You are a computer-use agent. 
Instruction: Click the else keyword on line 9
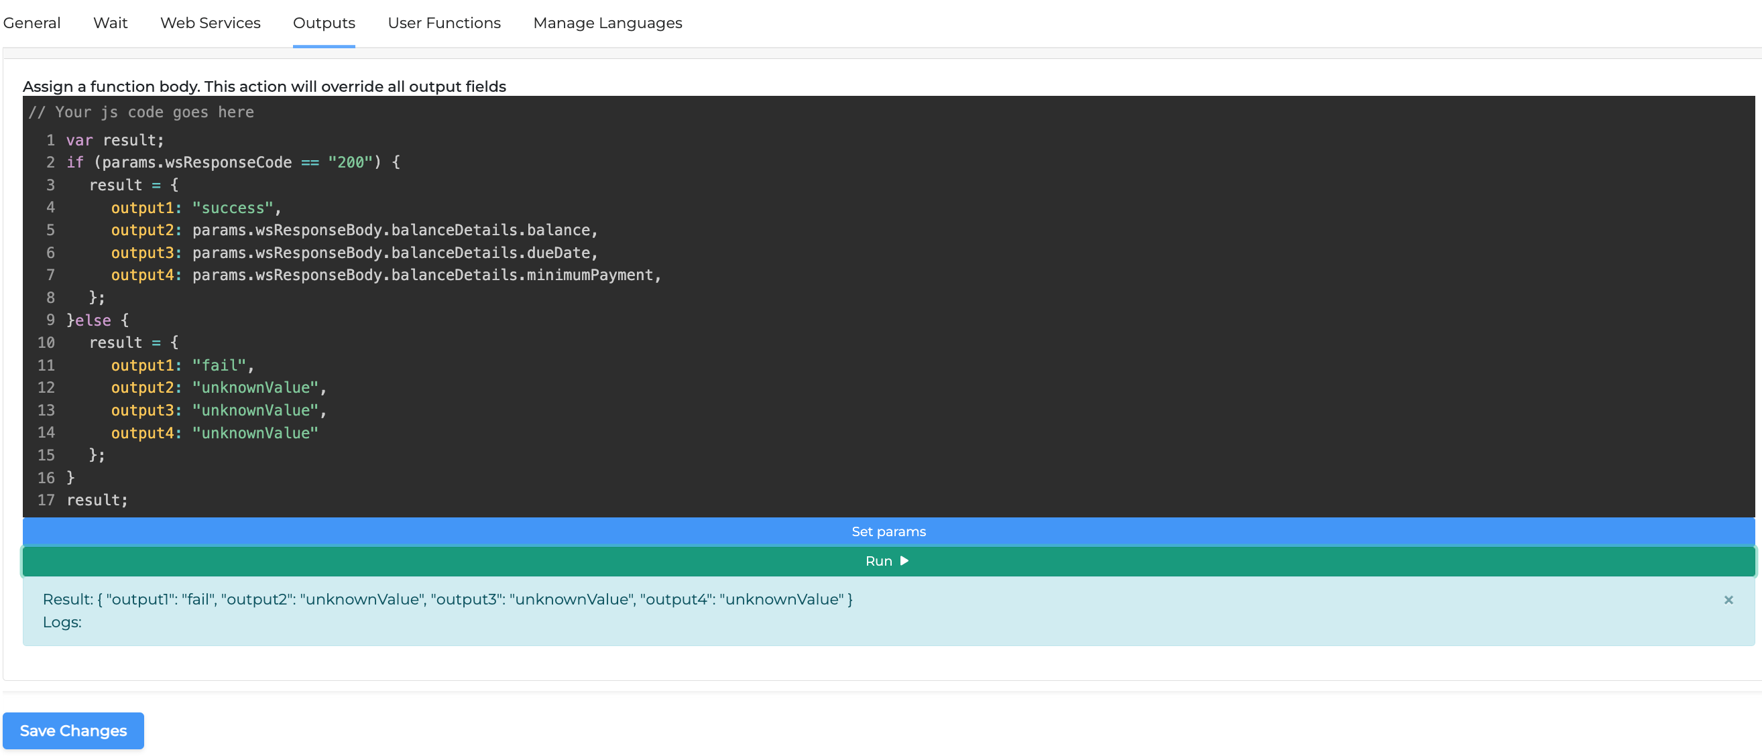click(93, 320)
